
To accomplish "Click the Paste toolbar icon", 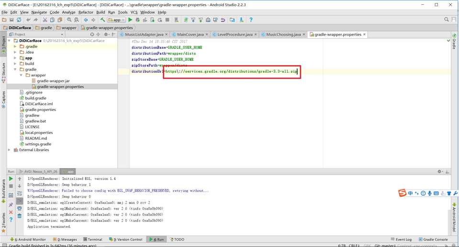I will [x=60, y=20].
